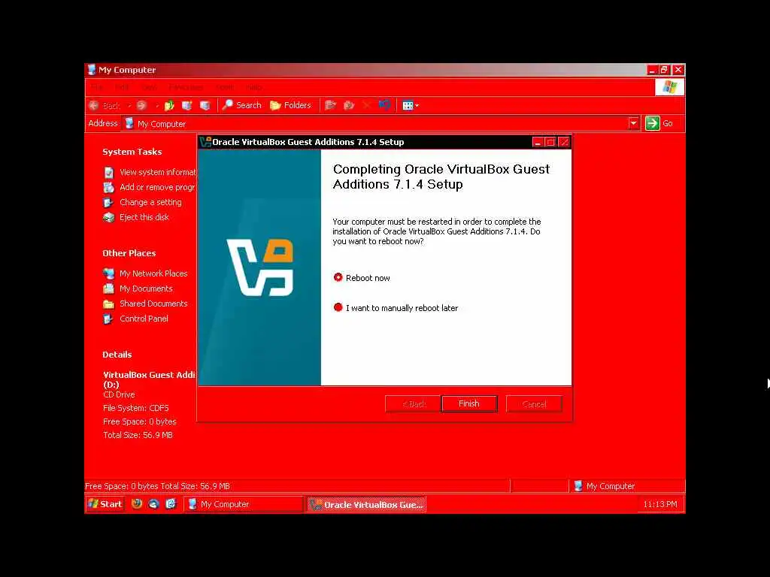770x577 pixels.
Task: Click the Control Panel icon
Action: pos(108,319)
